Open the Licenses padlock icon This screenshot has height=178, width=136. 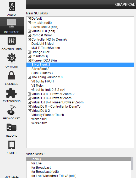(12, 75)
